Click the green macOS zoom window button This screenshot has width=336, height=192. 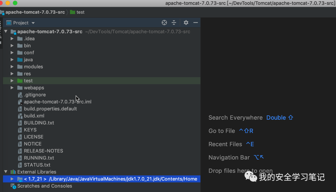[15, 3]
